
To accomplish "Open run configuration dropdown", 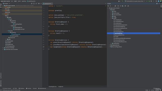I will coord(135,1).
